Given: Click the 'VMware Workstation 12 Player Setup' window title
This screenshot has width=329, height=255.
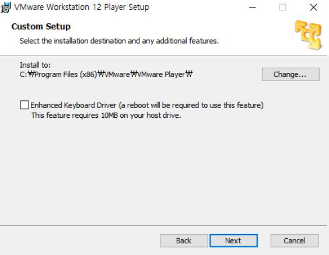Looking at the screenshot, I should pos(82,7).
